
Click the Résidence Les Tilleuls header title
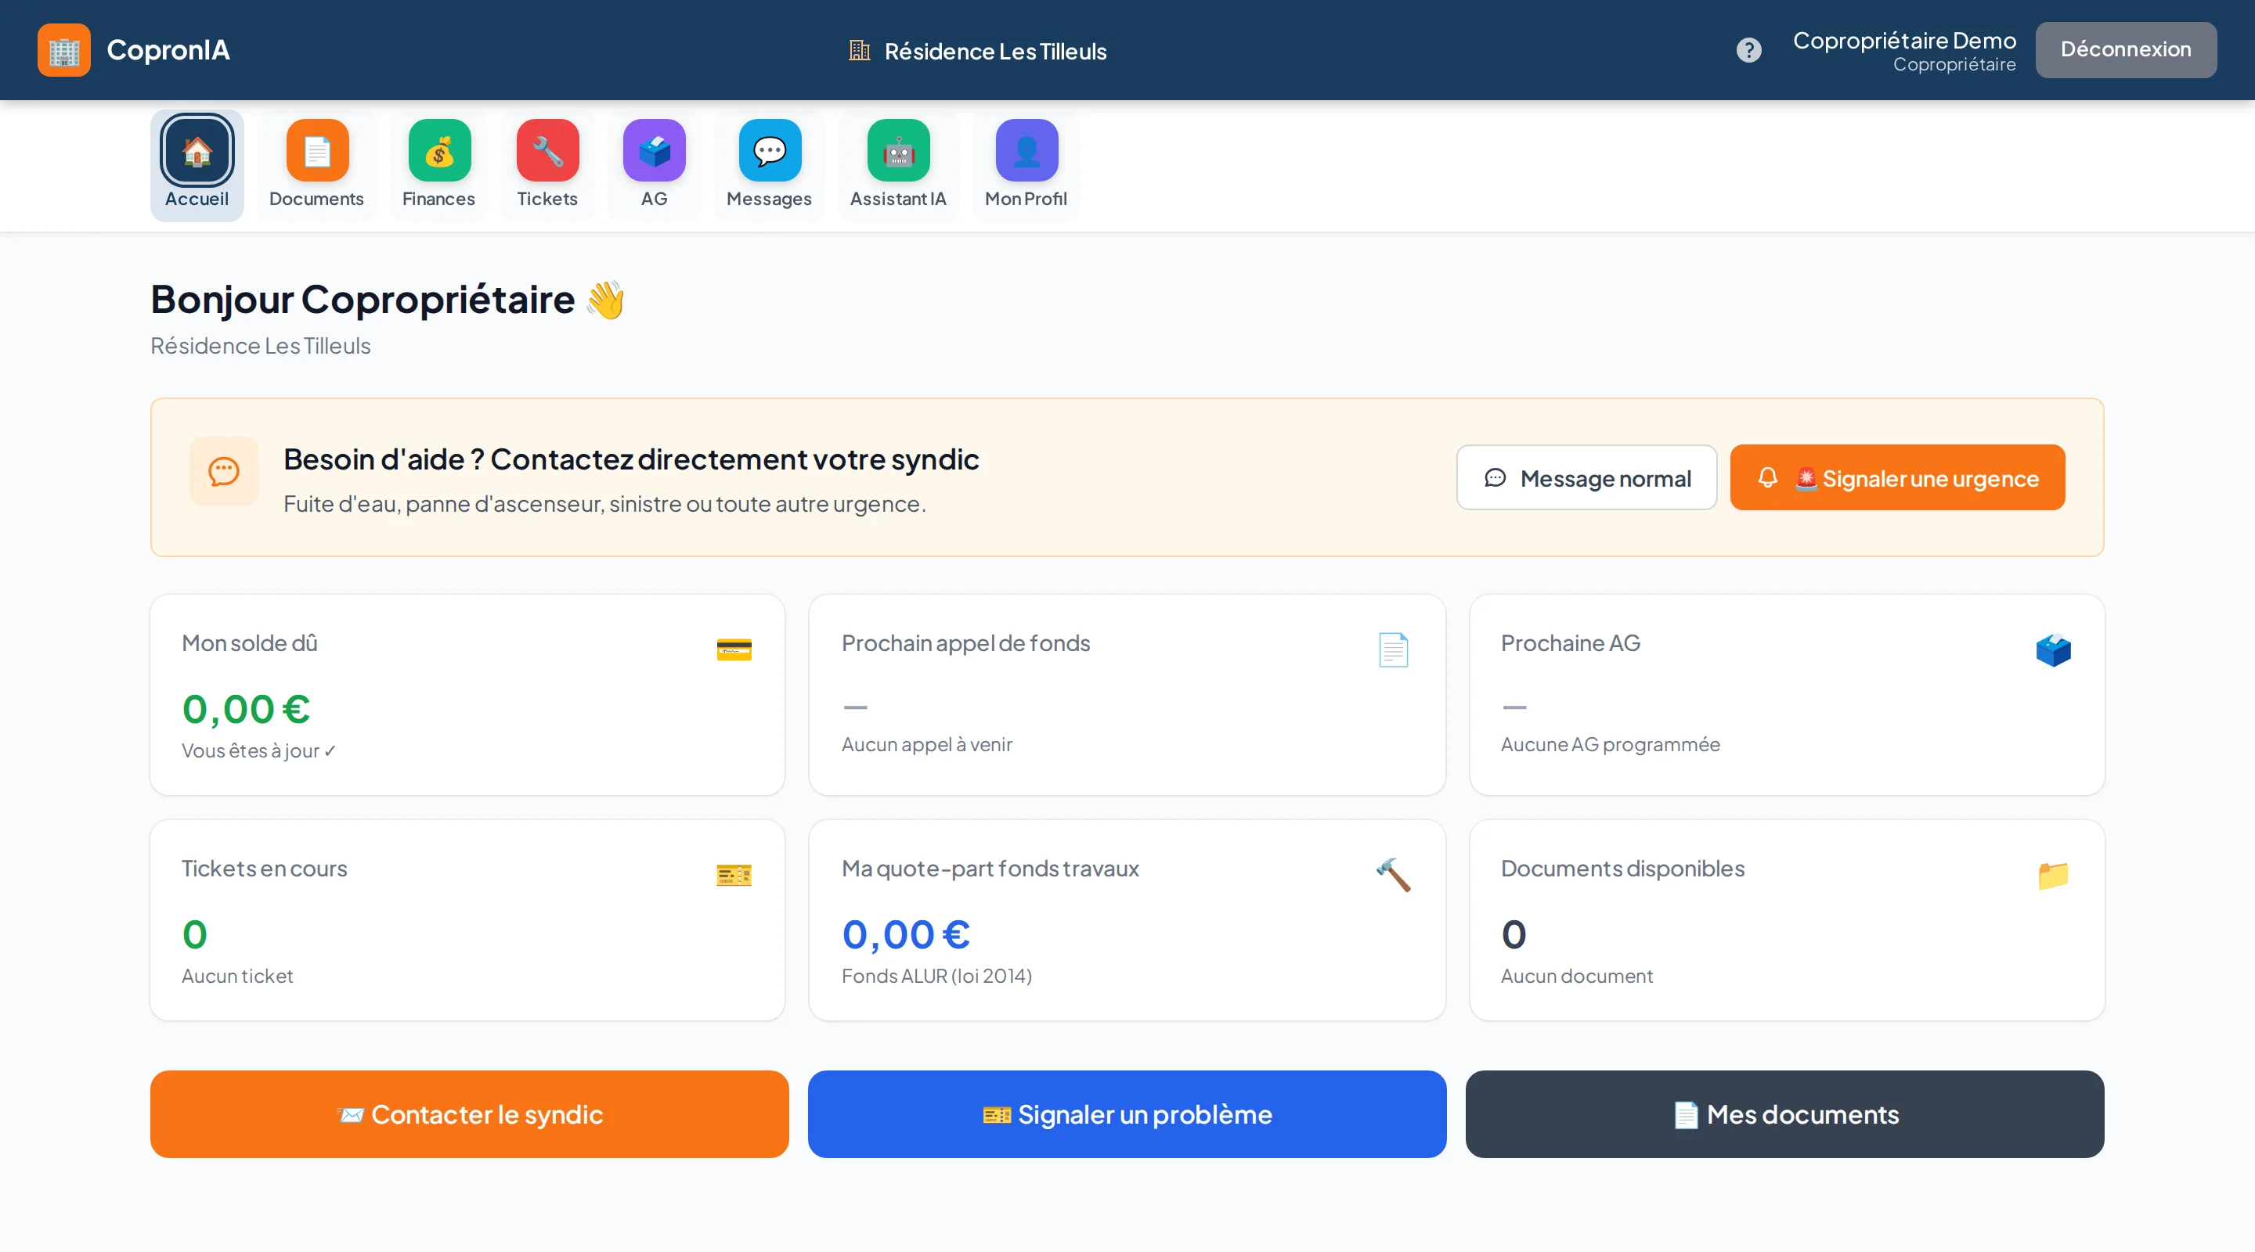(x=995, y=51)
